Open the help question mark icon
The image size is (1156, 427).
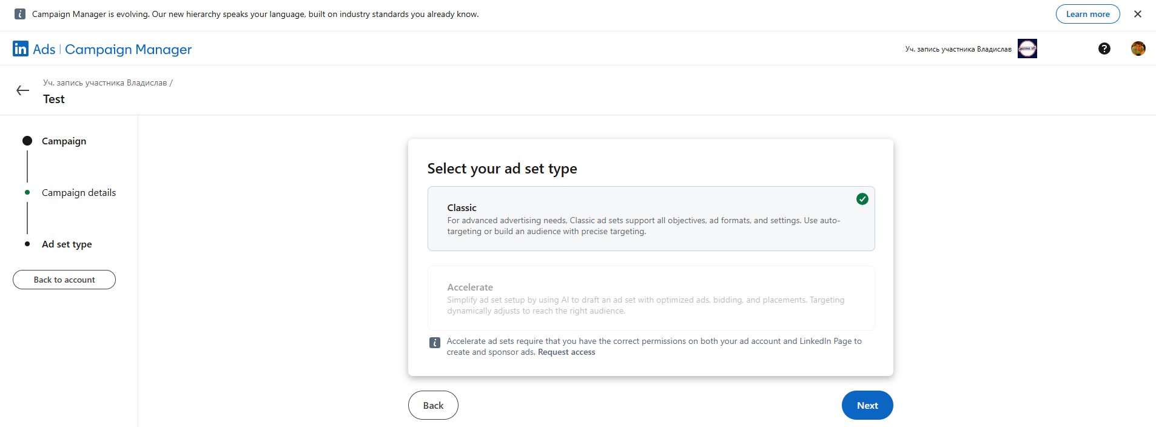tap(1104, 49)
